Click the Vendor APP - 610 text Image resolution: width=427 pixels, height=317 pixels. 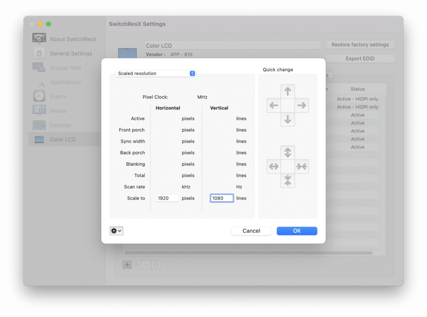[x=169, y=55]
